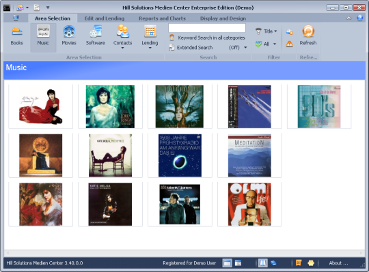The width and height of the screenshot is (369, 272).
Task: Click the heart All filter icon
Action: pyautogui.click(x=258, y=44)
